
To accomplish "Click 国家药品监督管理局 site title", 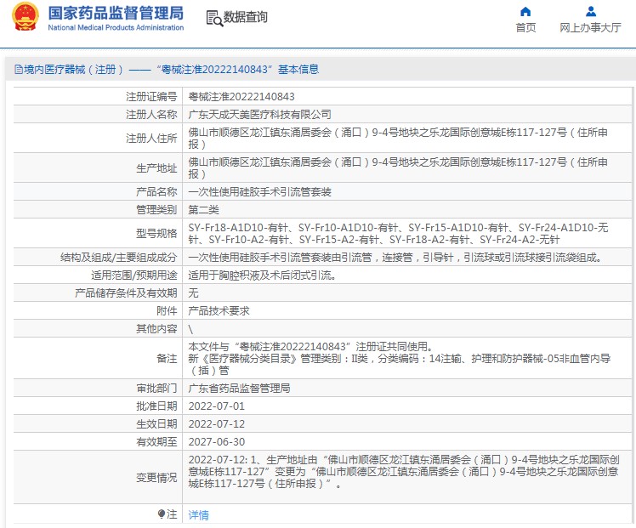I will tap(116, 13).
